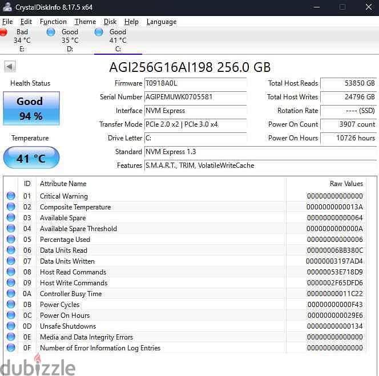The image size is (379, 376).
Task: Click the CrystalDiskInfo app icon in title bar
Action: [x=7, y=7]
